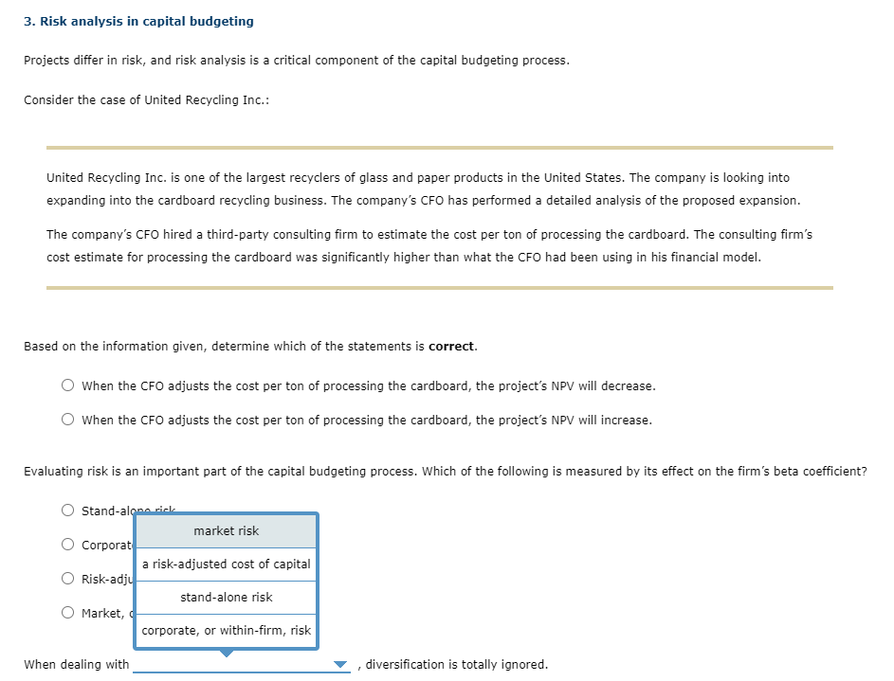The width and height of the screenshot is (894, 681).
Task: Click the highlighted "market risk" dropdown header
Action: coord(226,530)
